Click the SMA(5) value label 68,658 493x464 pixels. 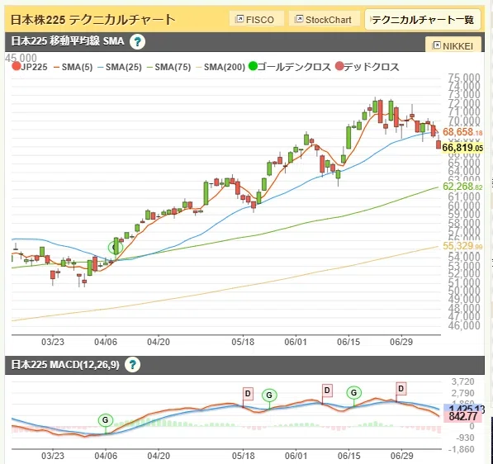(x=462, y=132)
